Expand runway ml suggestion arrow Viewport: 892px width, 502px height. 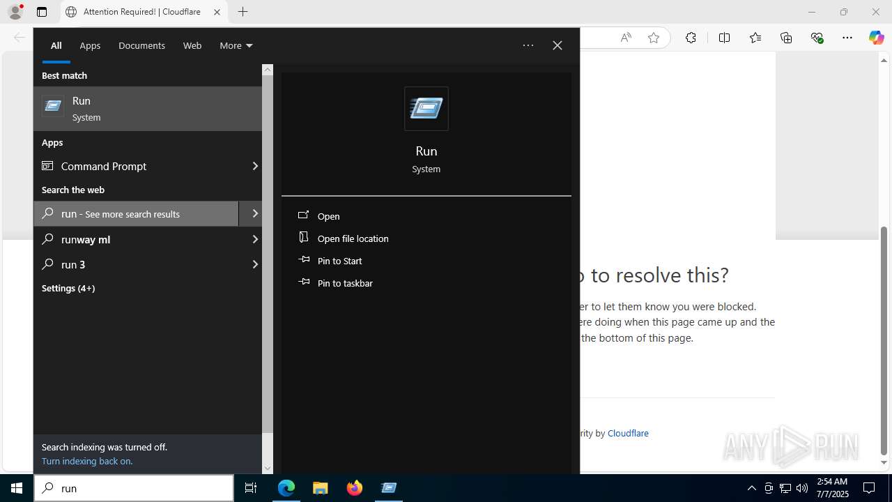coord(254,239)
